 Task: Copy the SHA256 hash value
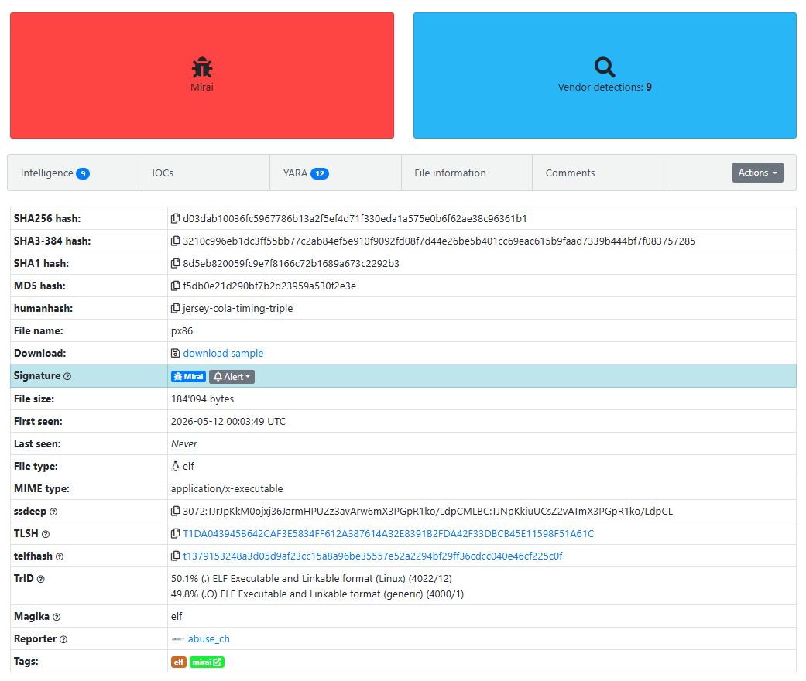175,218
